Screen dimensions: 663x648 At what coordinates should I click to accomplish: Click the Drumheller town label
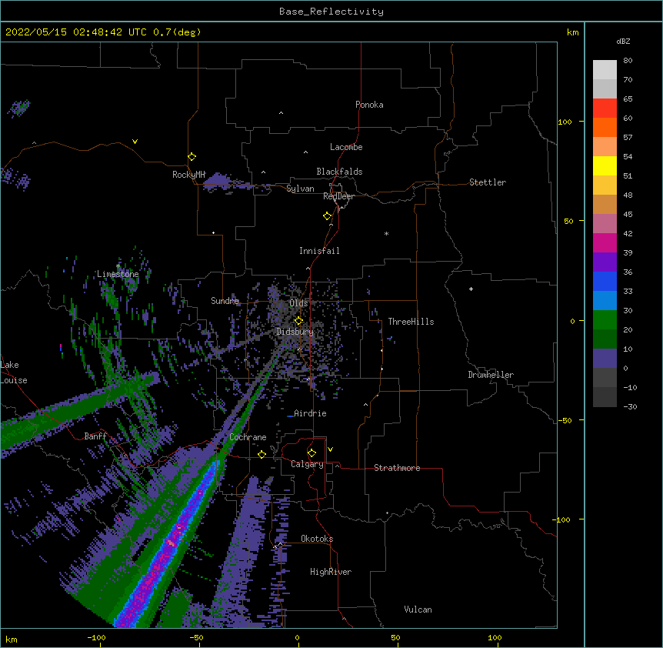491,375
